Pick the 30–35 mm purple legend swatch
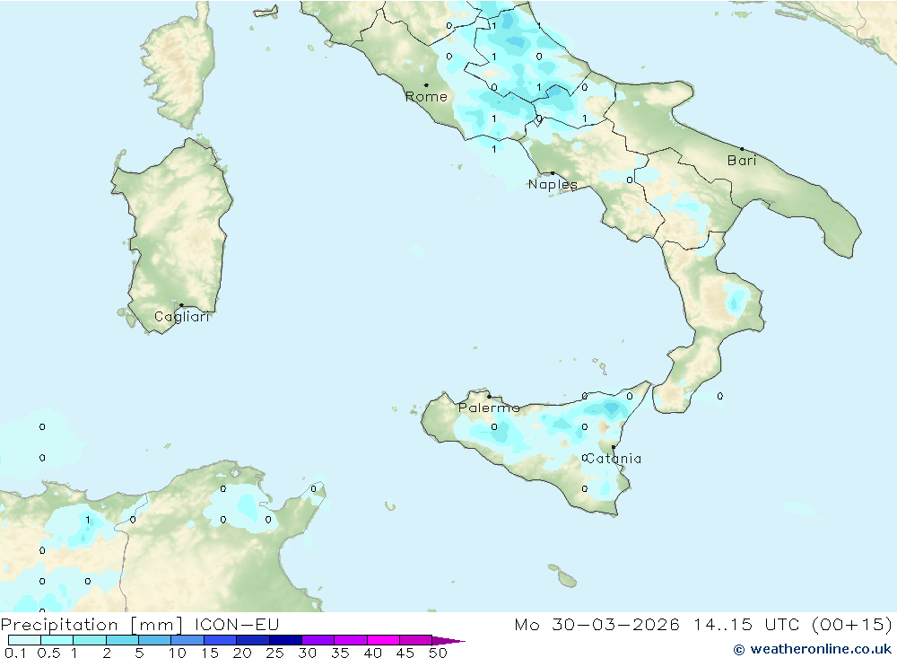 point(318,640)
